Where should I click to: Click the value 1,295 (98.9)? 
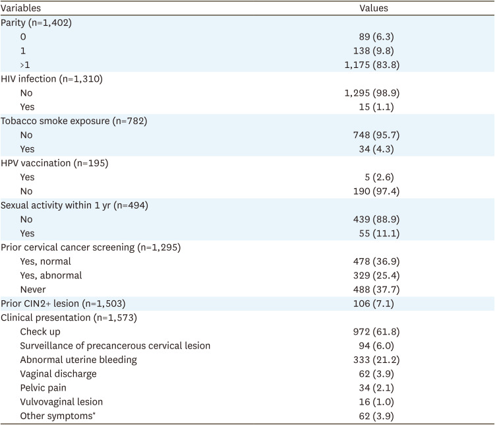point(373,92)
